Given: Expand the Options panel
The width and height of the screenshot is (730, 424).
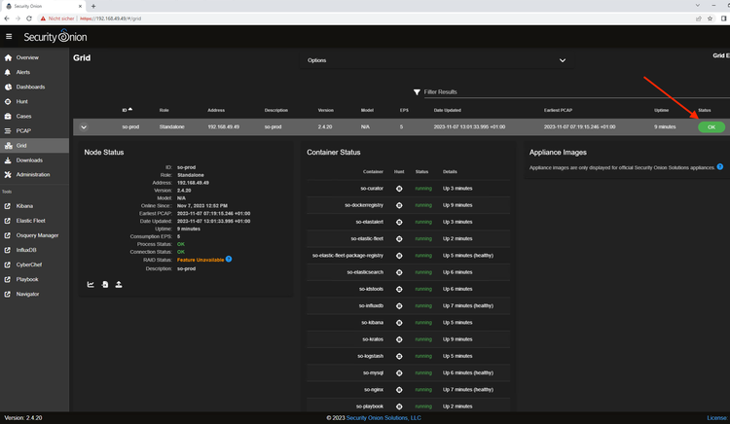Looking at the screenshot, I should [563, 60].
